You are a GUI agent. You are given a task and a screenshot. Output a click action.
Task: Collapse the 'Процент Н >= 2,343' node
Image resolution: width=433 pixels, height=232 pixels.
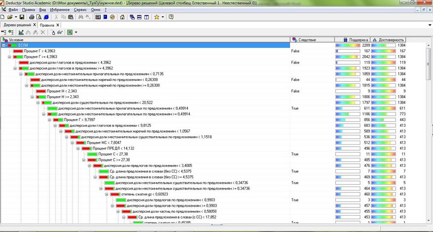33,97
